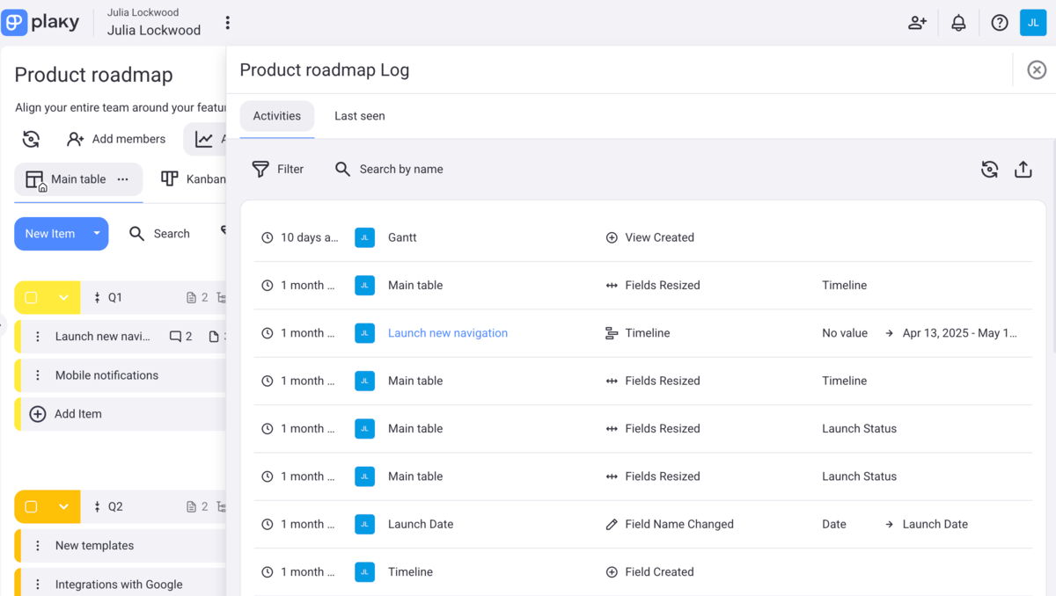Select the Activities tab
Image resolution: width=1056 pixels, height=596 pixels.
point(276,115)
